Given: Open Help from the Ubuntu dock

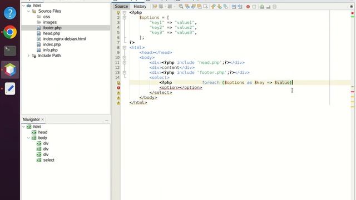Looking at the screenshot, I should pyautogui.click(x=10, y=13).
